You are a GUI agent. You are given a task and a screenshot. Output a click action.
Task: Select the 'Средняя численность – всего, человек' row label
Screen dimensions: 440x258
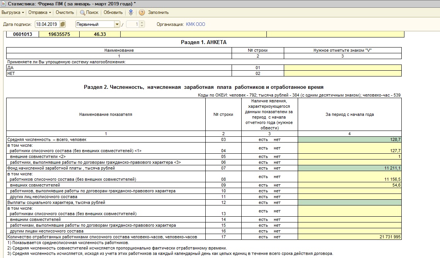point(47,140)
